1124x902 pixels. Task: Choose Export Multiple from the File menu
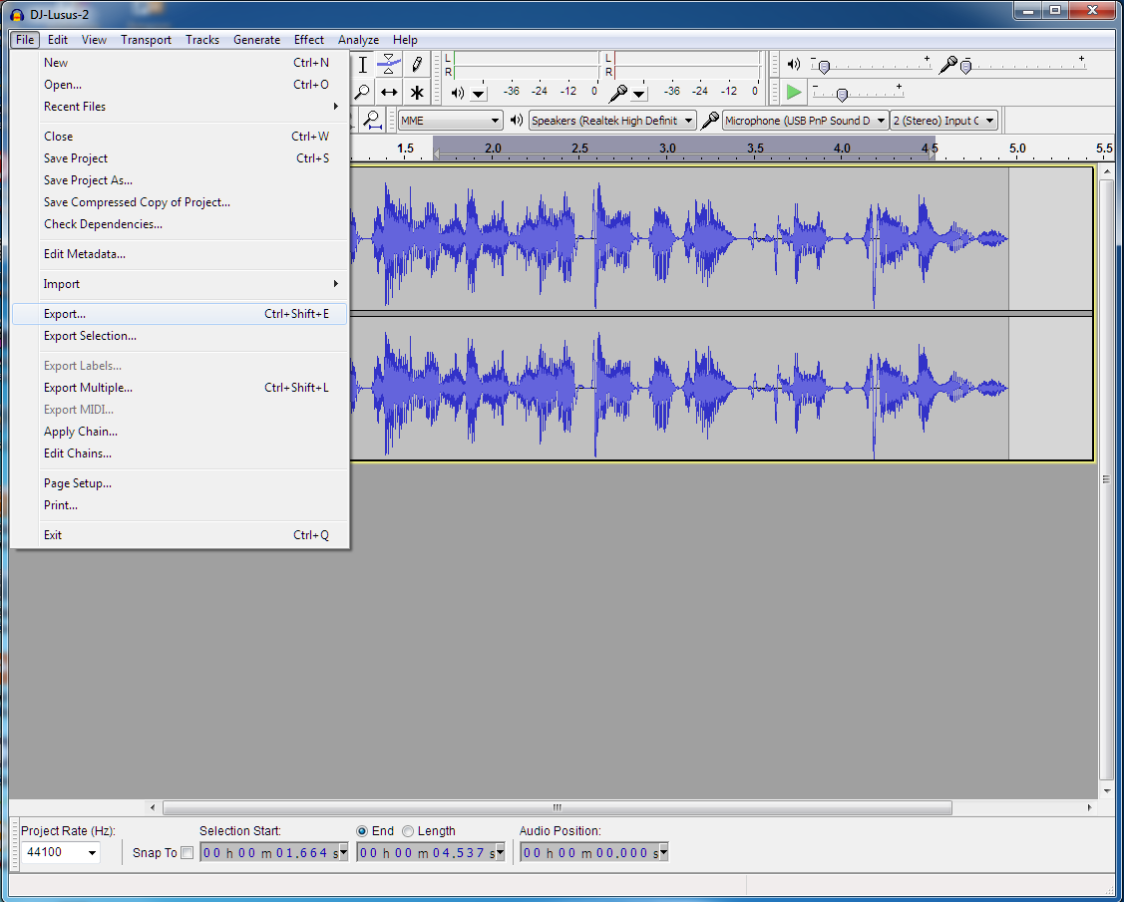pos(90,387)
